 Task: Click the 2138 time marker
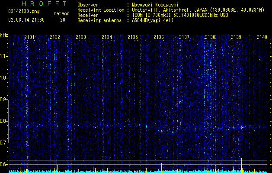tap(210, 37)
